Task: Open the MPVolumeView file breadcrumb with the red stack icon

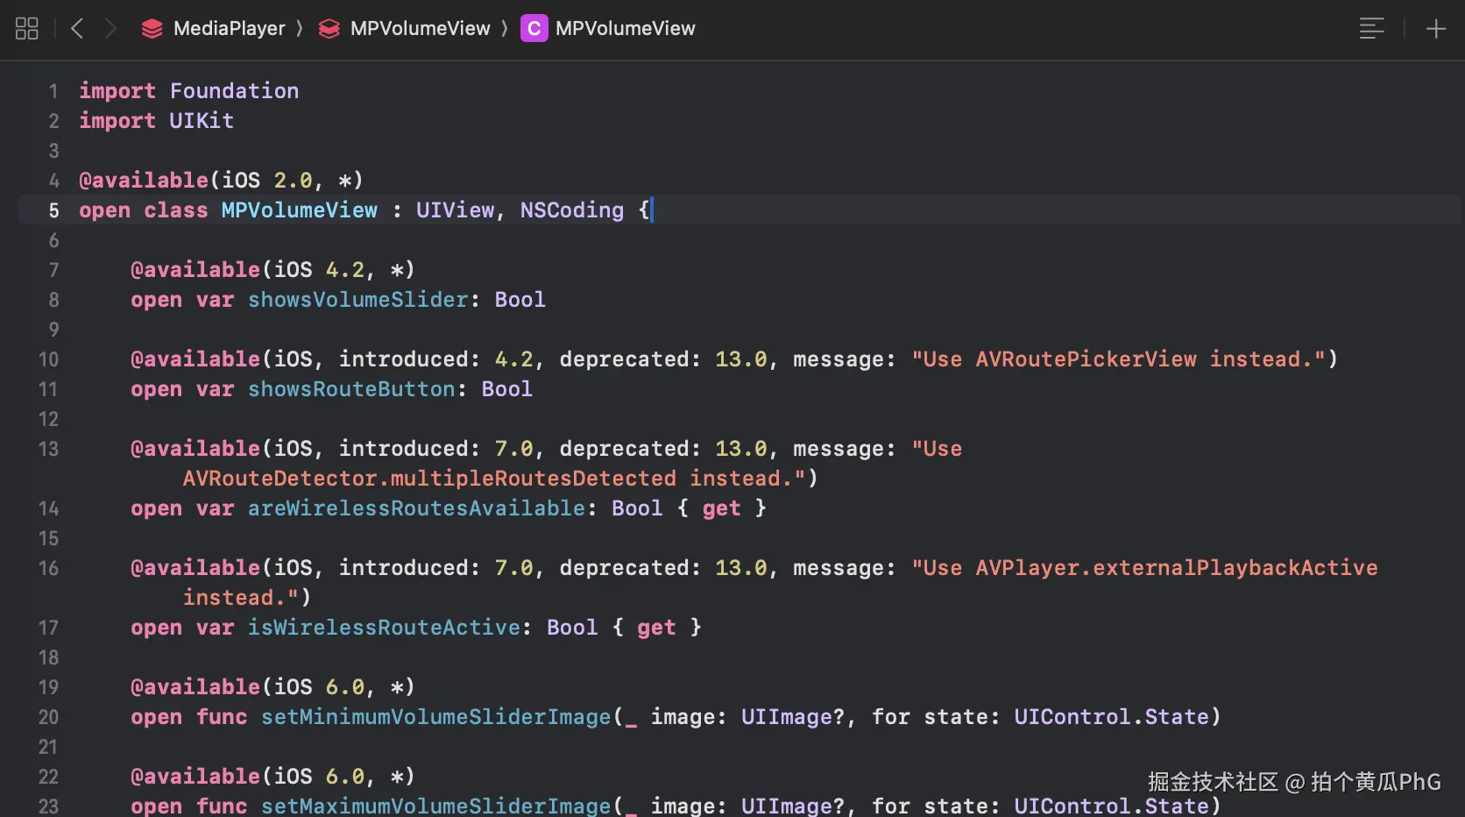Action: pos(405,29)
